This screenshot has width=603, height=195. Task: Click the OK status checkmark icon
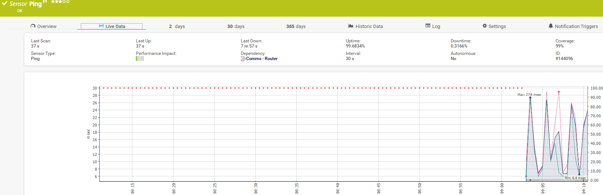(4, 3)
